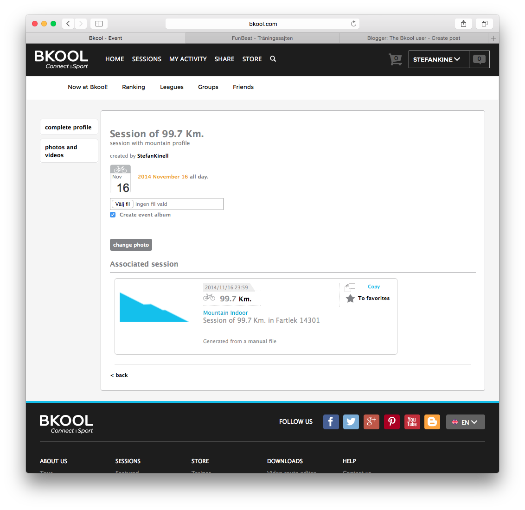Open STORE footer heading
525x510 pixels.
tap(200, 461)
